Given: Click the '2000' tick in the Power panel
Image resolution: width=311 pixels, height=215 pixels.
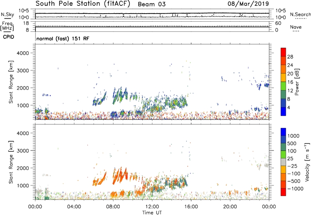Looking at the screenshot, I should click(x=23, y=88).
